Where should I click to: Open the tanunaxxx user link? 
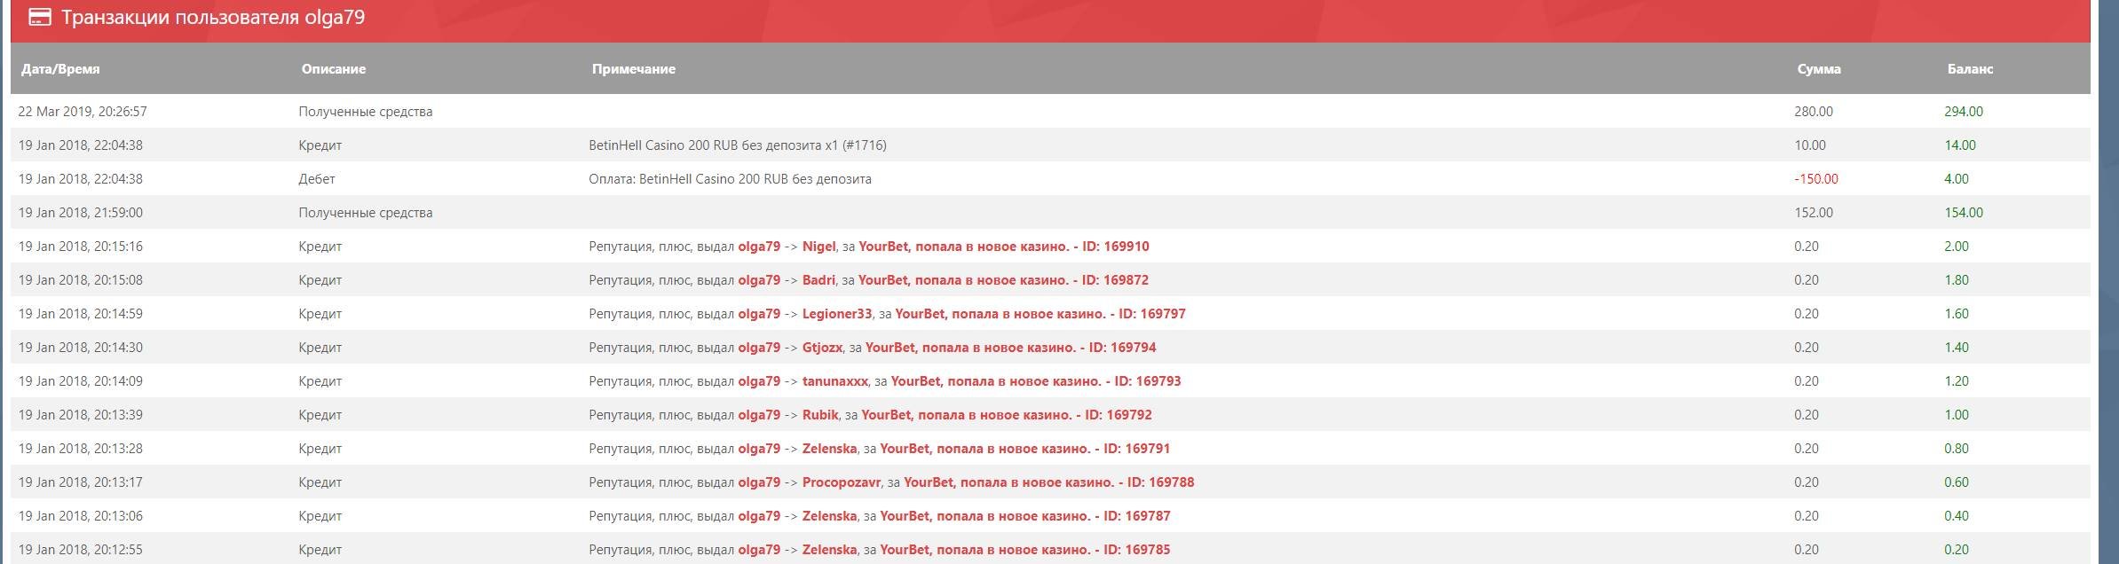[834, 381]
